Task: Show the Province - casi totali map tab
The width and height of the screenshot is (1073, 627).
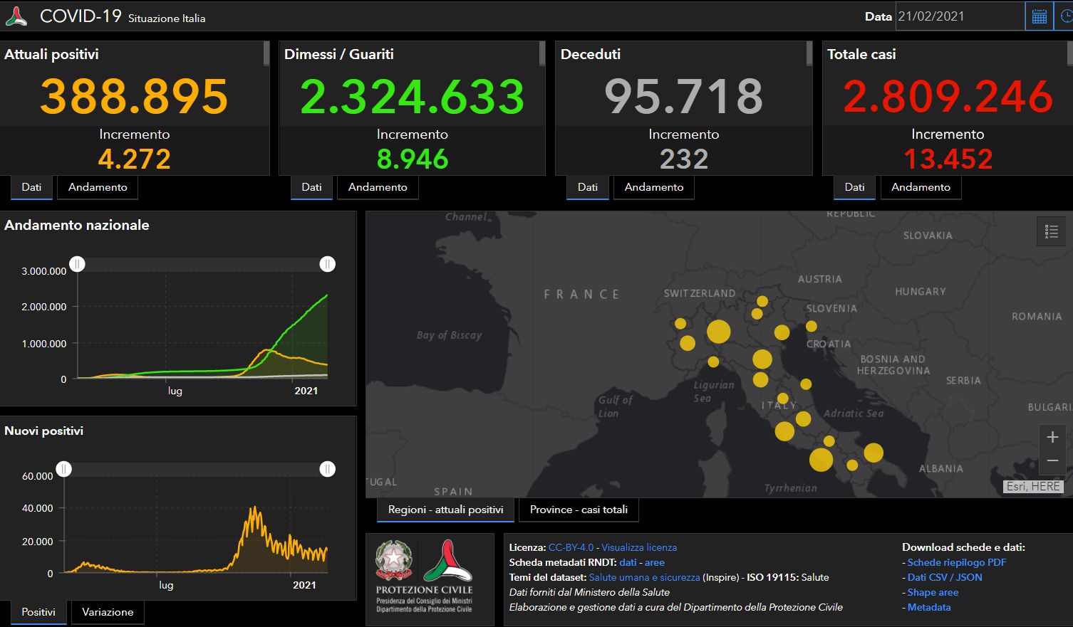Action: pyautogui.click(x=579, y=510)
